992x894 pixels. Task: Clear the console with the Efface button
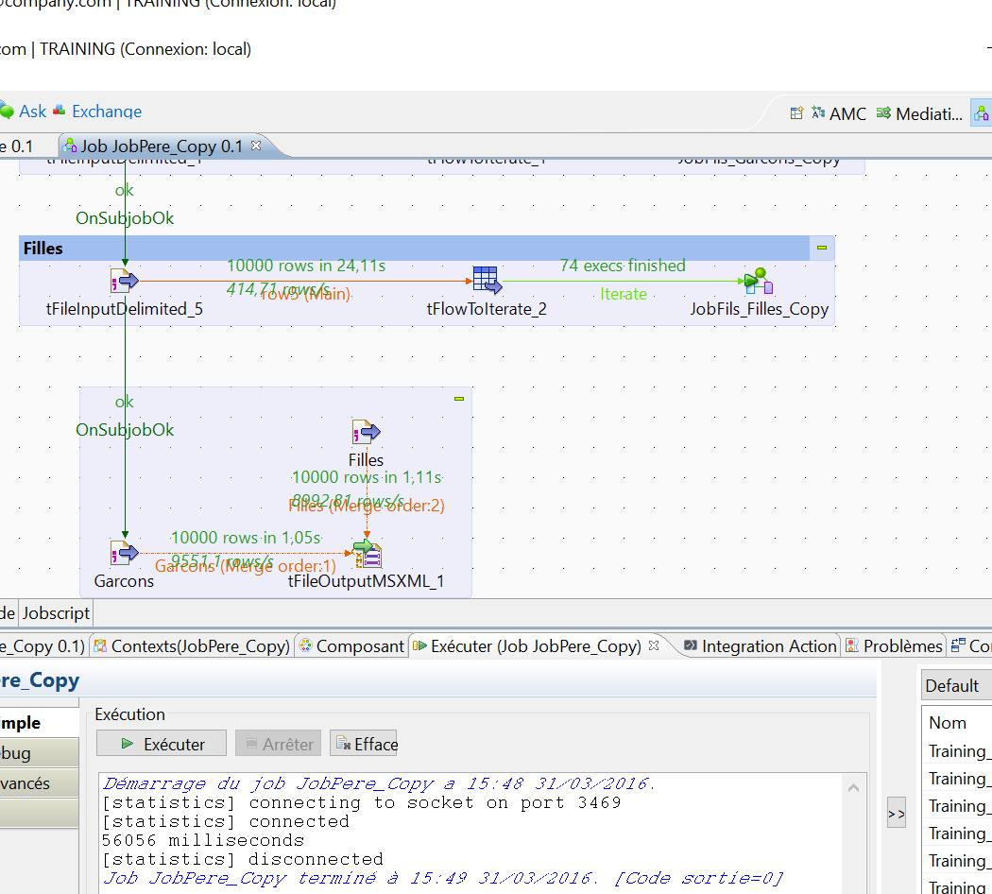coord(364,743)
